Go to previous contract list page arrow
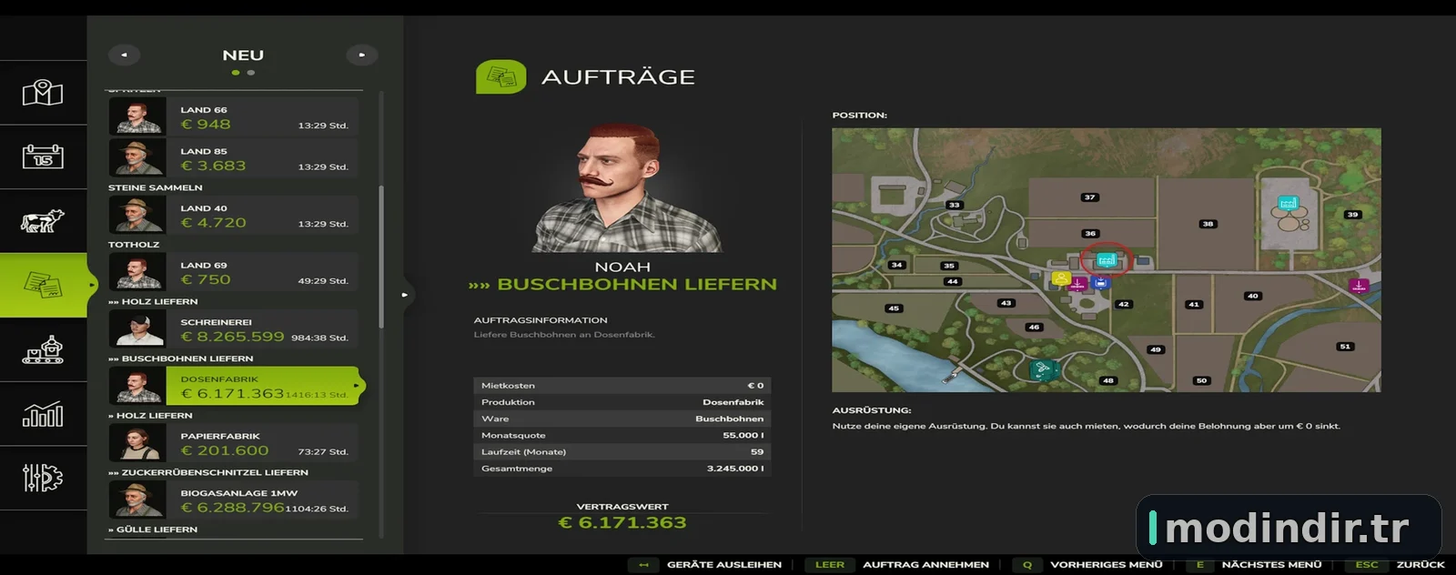The height and width of the screenshot is (575, 1456). 124,55
